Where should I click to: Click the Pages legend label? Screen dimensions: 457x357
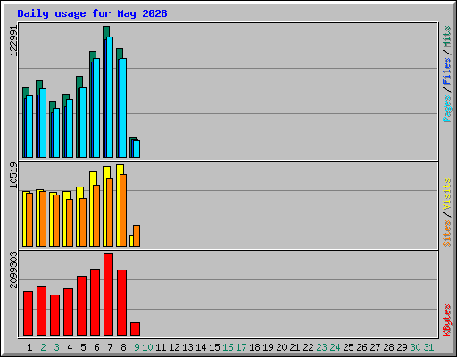pos(447,109)
